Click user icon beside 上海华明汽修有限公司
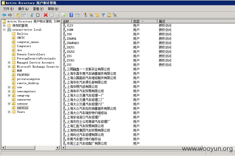 point(64,87)
